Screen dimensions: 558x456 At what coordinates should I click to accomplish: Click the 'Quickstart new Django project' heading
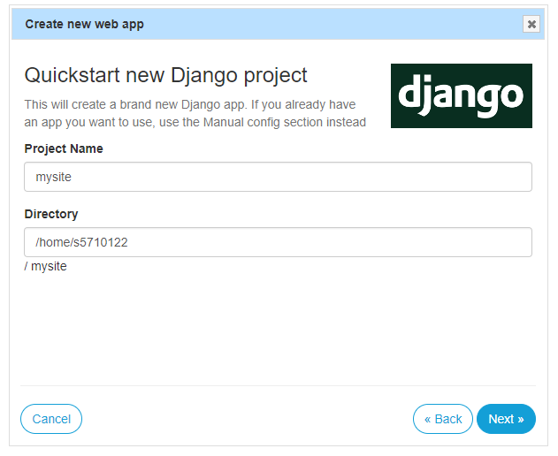click(165, 75)
